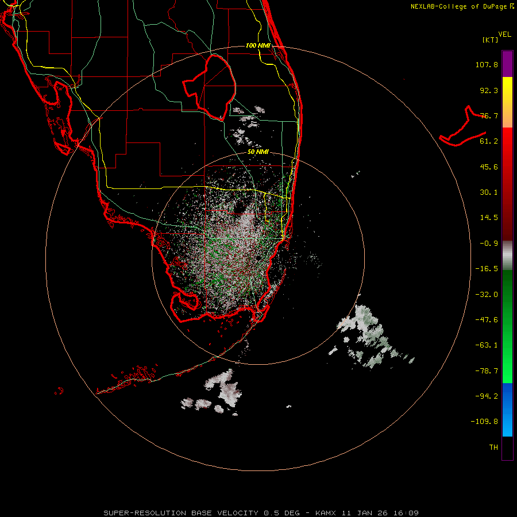The image size is (517, 517).
Task: Click the -63.1 velocity scale value
Action: point(487,345)
